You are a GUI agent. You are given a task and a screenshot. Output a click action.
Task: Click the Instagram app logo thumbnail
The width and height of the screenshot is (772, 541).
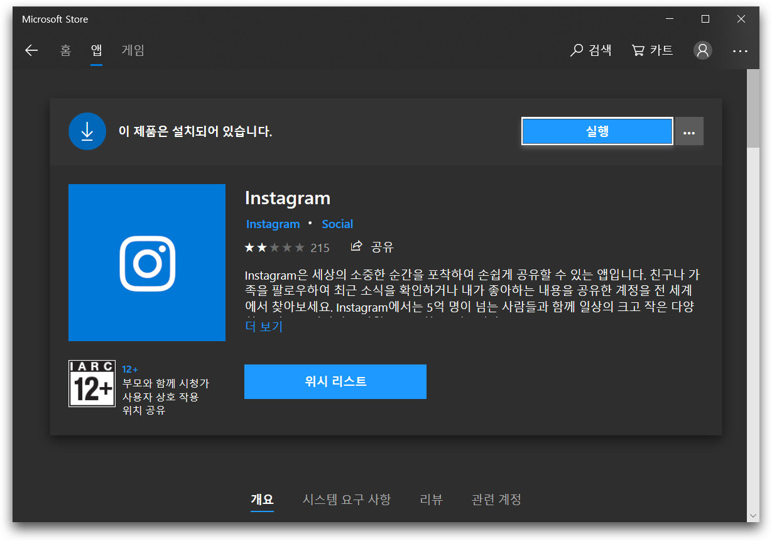[147, 263]
